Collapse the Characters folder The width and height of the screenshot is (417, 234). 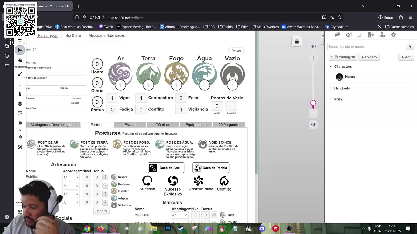(331, 66)
